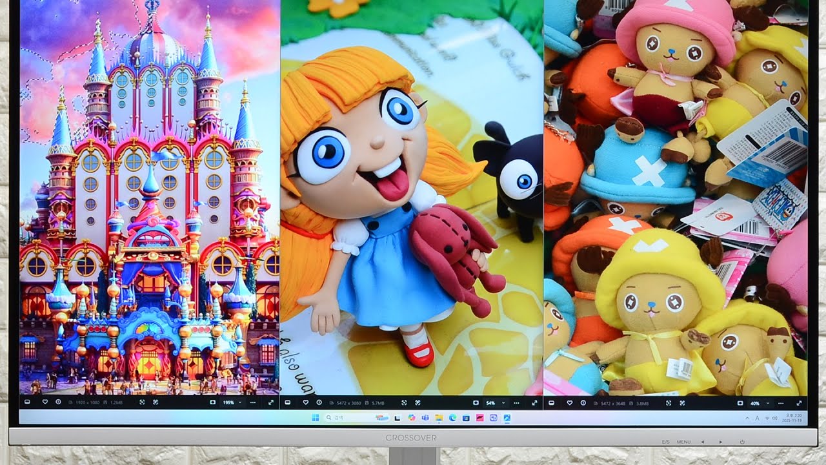This screenshot has height=465, width=826.
Task: Open file info for castle image
Action: pyautogui.click(x=58, y=402)
